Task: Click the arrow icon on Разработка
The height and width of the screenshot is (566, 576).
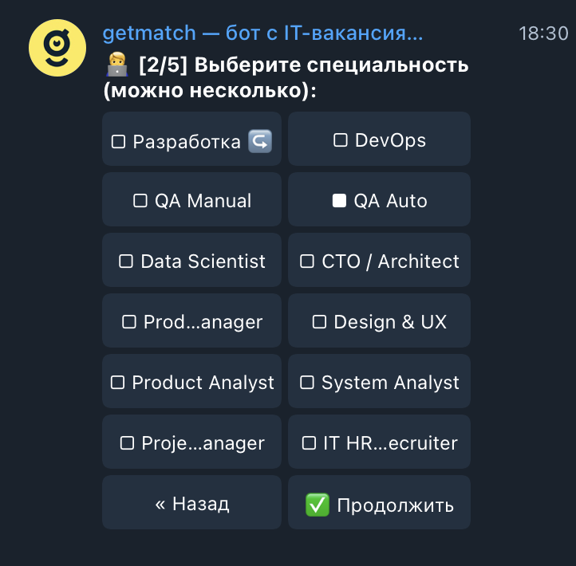Action: click(260, 141)
